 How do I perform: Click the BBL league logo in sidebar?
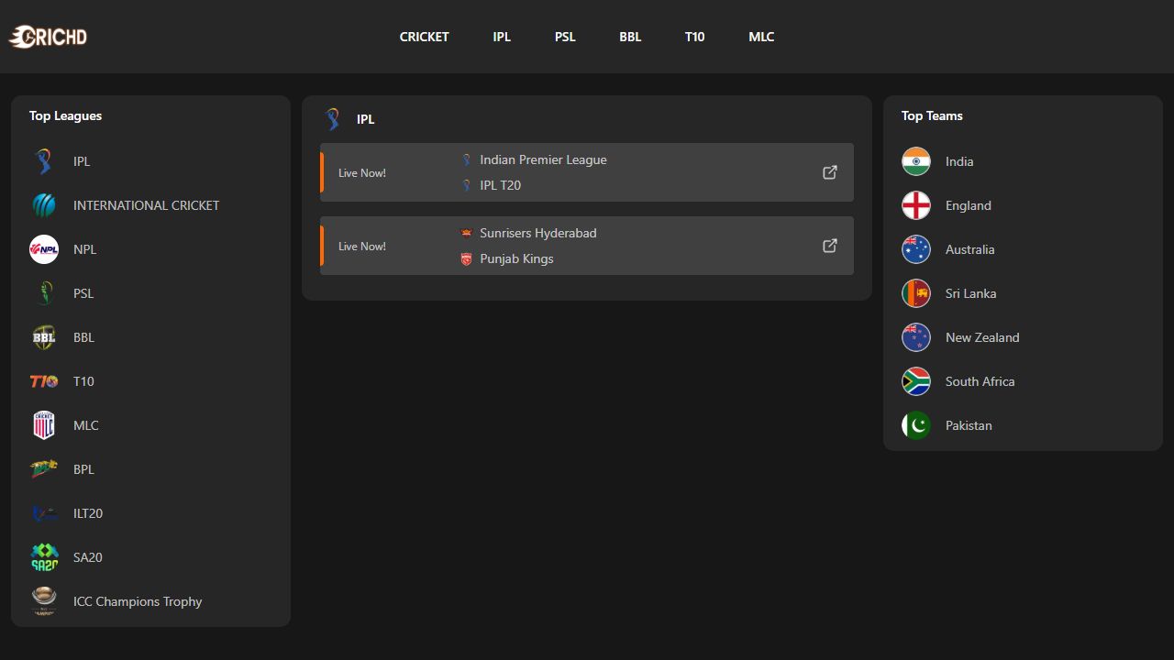(44, 337)
